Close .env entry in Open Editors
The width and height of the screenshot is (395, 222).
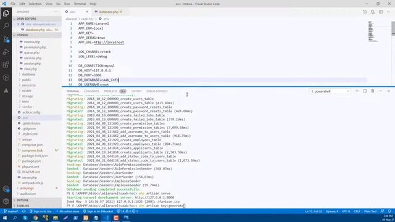pos(19,24)
